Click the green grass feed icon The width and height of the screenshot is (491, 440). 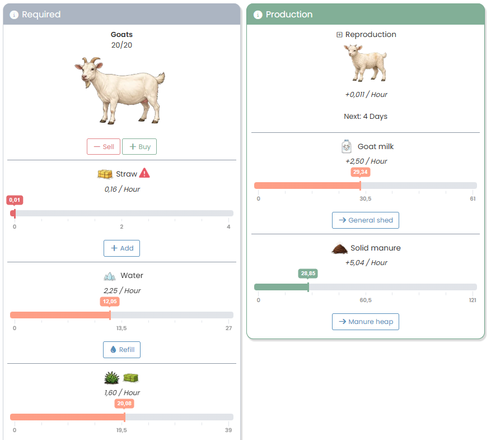point(111,378)
